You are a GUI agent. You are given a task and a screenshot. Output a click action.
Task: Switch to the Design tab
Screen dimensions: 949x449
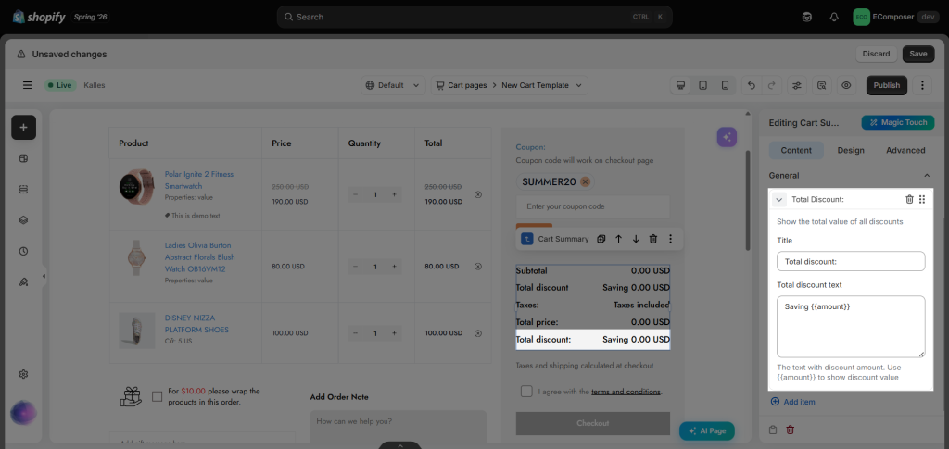tap(851, 151)
